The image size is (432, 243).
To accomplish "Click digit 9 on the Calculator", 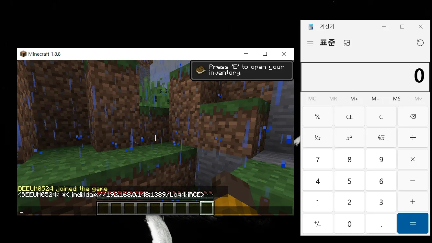I will (x=381, y=159).
